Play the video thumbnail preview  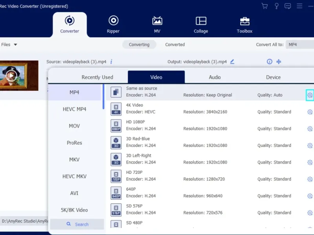coord(11,75)
